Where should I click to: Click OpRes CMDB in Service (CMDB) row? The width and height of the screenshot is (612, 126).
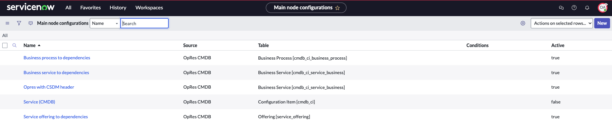(197, 102)
